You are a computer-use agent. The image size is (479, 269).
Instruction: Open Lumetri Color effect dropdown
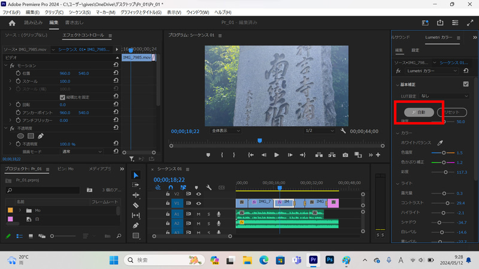point(432,71)
